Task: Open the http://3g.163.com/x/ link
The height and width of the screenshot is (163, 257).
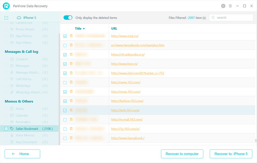Action: (126, 129)
